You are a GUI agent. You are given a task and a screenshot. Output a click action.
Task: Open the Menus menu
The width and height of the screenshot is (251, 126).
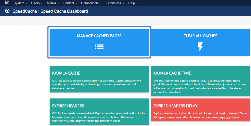pos(53,3)
